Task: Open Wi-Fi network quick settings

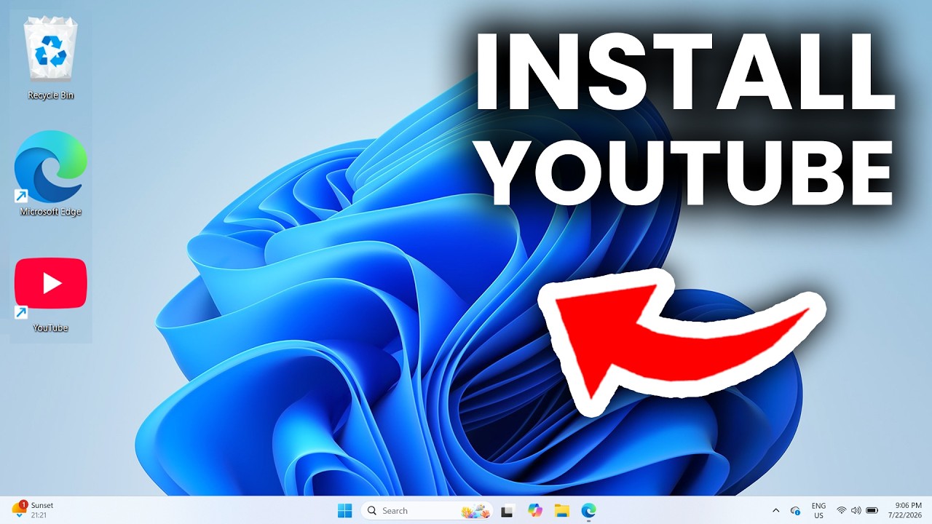Action: pos(842,511)
